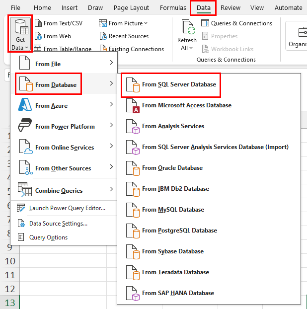Click the Recent Sources clock icon
Viewport: 307px width, 309px height.
[103, 36]
